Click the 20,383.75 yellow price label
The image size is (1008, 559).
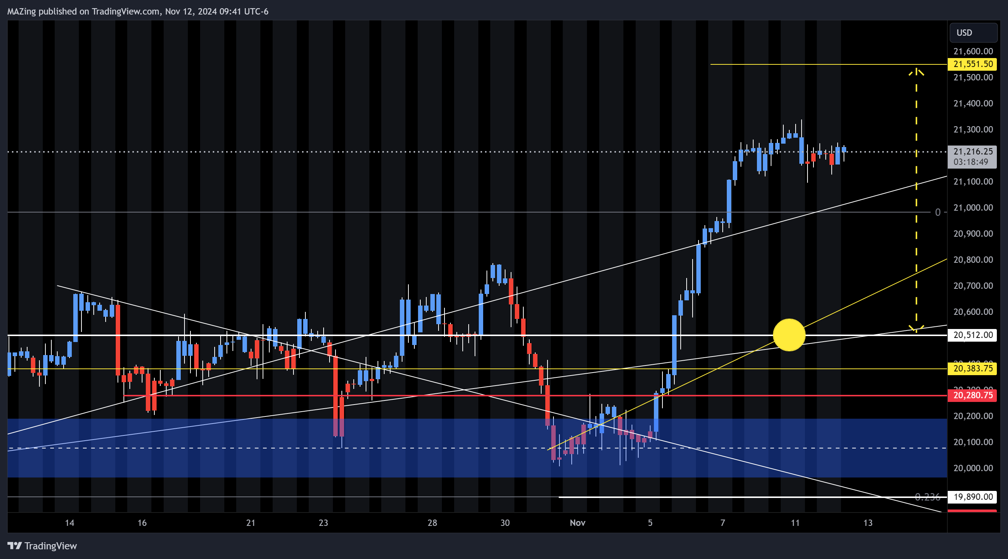tap(972, 368)
